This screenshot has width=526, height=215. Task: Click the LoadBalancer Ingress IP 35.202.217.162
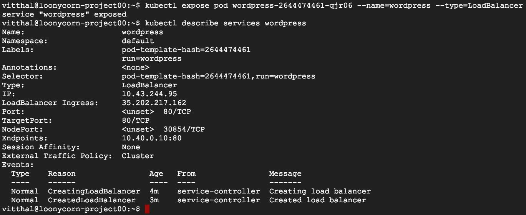click(x=154, y=103)
